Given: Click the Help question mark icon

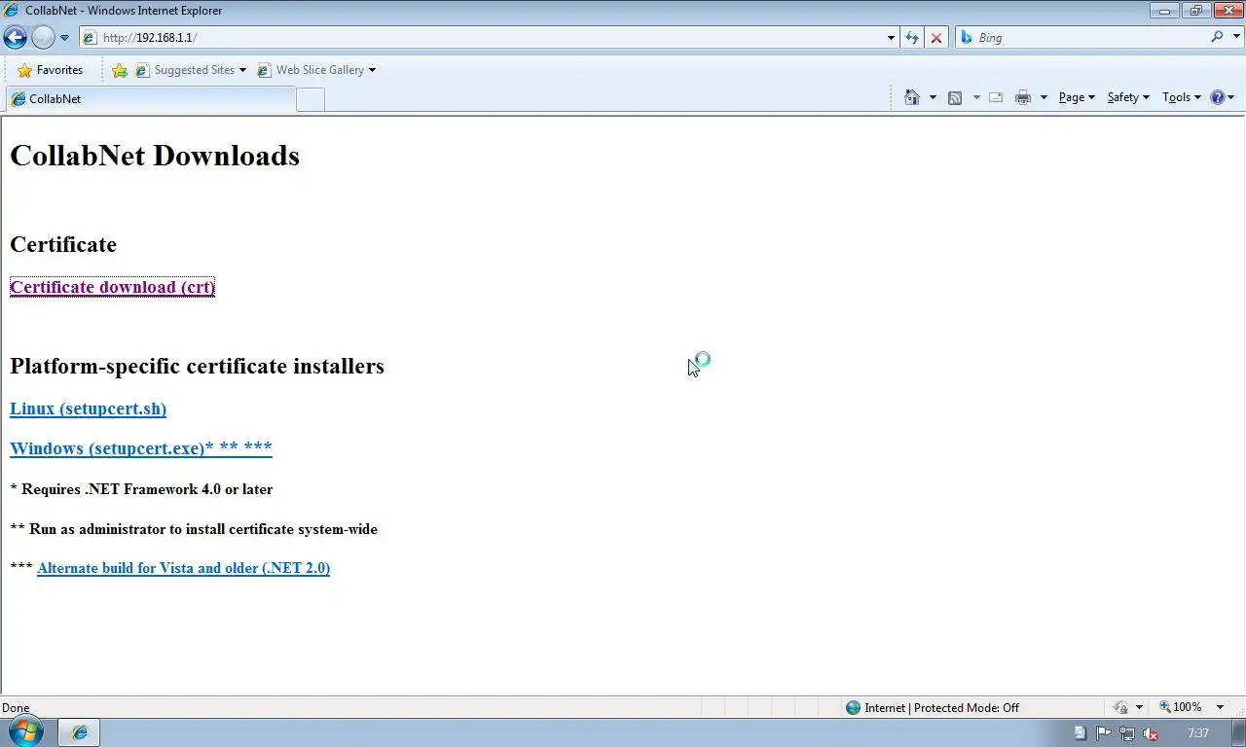Looking at the screenshot, I should point(1218,97).
